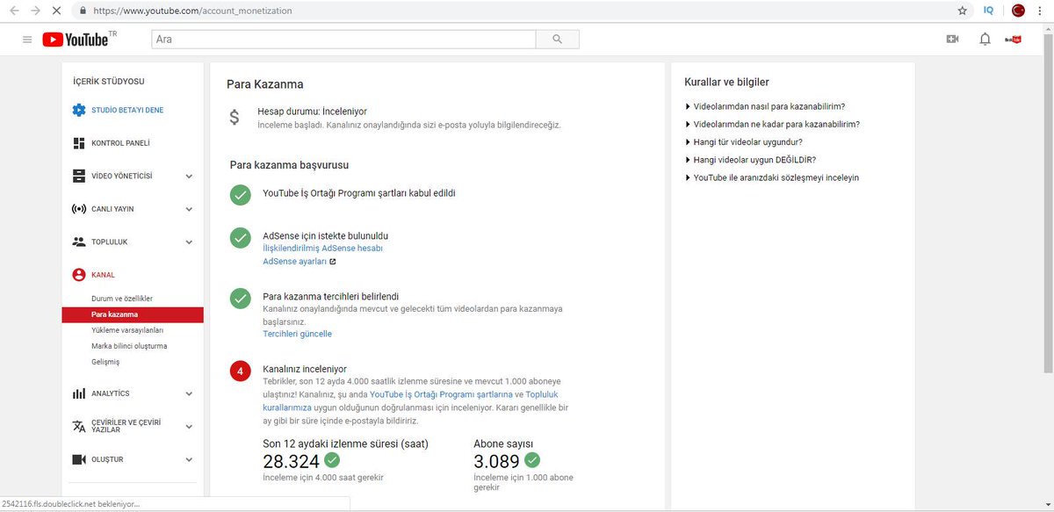Expand the Çeviriler ve Çeviri Yazılar chevron

[x=189, y=426]
